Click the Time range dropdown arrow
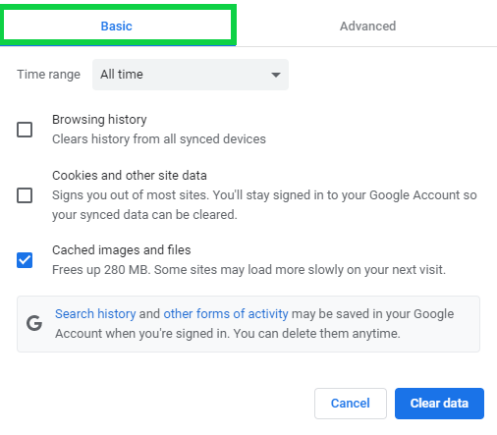This screenshot has height=435, width=497. pyautogui.click(x=276, y=75)
